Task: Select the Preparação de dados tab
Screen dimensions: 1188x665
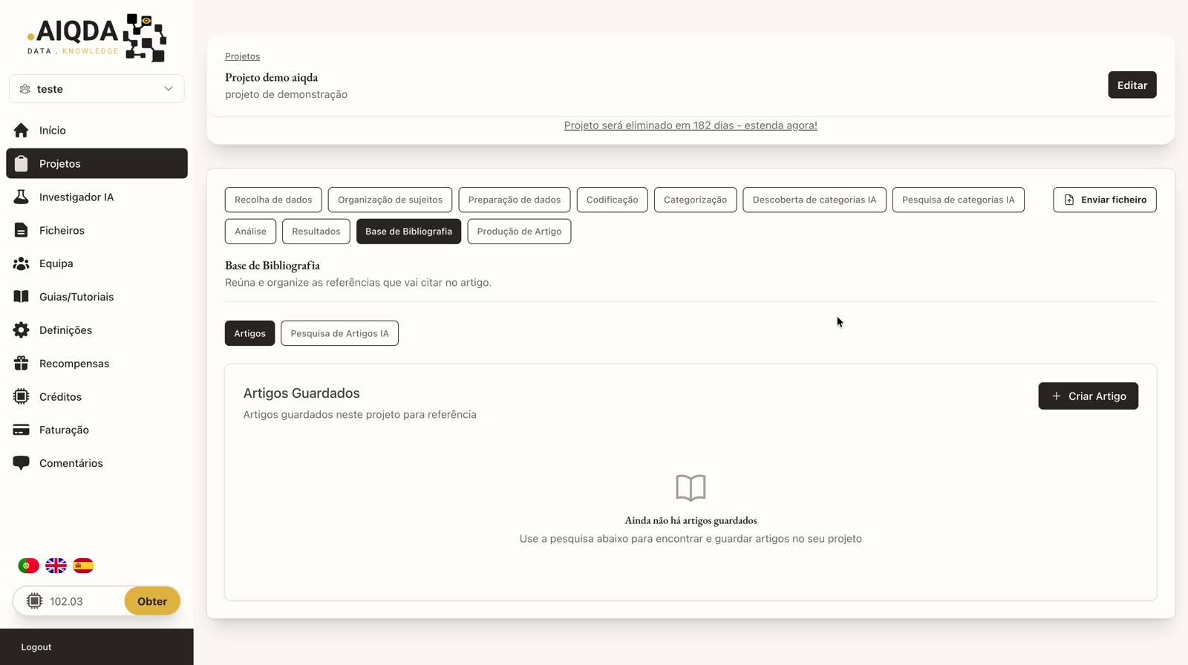Action: point(515,200)
